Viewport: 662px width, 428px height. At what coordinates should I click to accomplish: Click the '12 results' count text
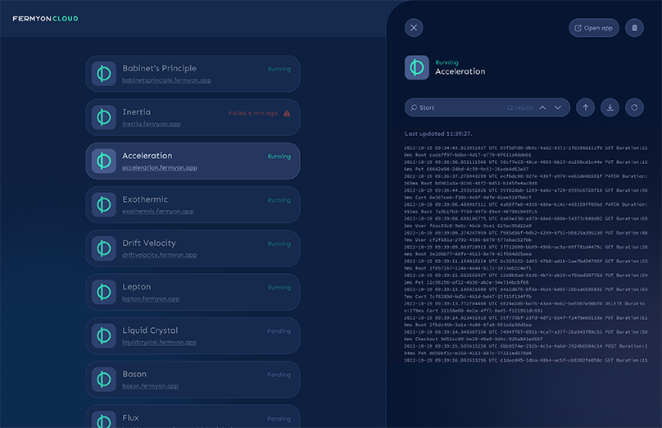[x=519, y=107]
